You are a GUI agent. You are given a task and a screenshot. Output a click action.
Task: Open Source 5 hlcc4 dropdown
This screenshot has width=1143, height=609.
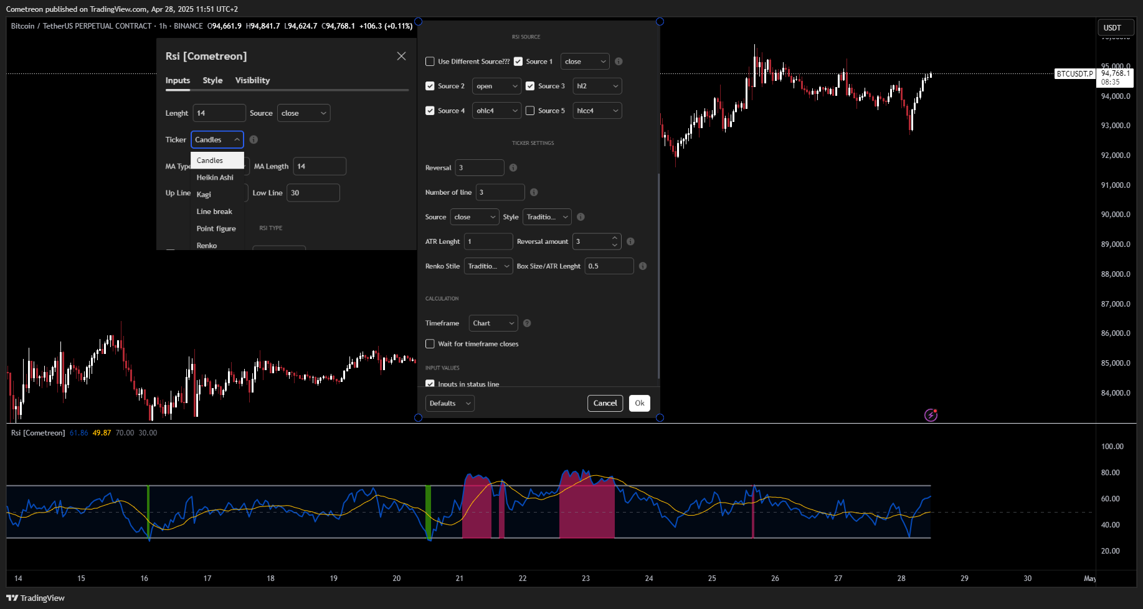click(x=597, y=111)
